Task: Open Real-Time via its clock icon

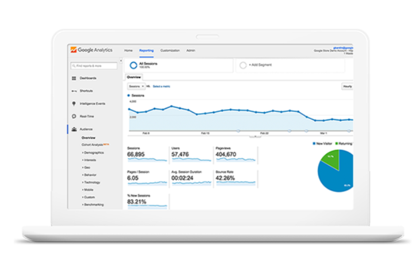Action: pos(74,116)
